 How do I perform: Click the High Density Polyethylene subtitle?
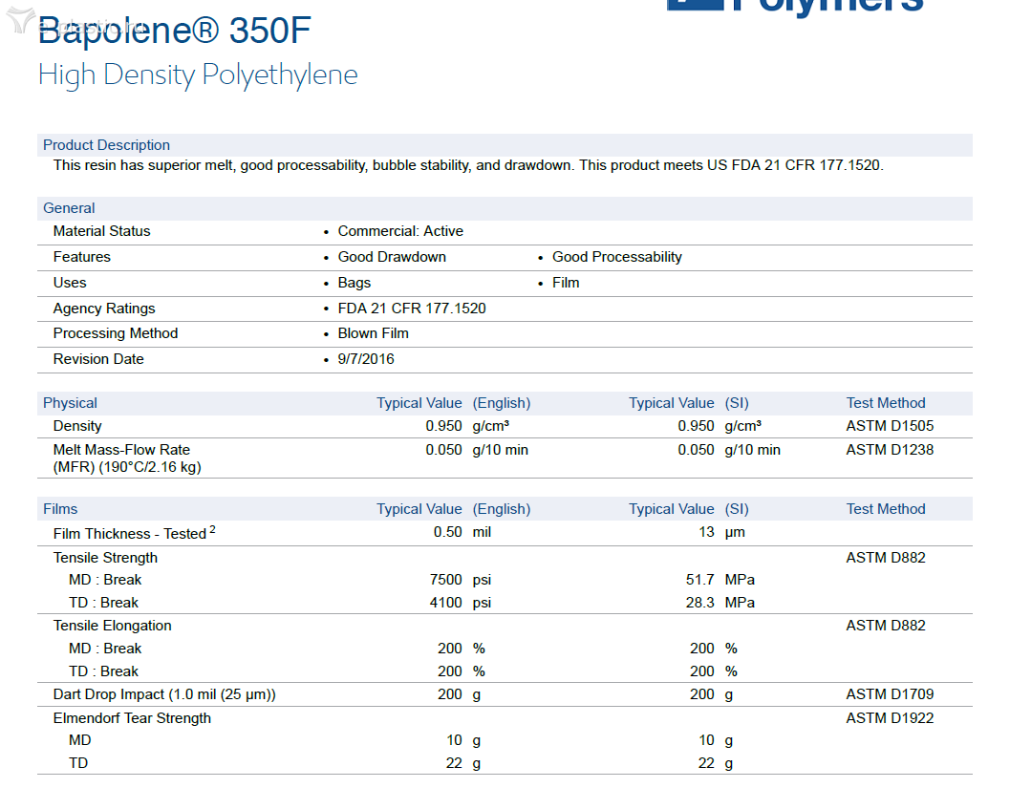click(x=198, y=75)
